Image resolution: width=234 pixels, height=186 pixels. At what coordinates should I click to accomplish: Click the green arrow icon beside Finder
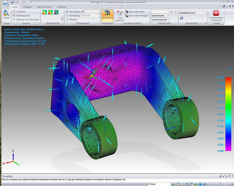click(173, 184)
